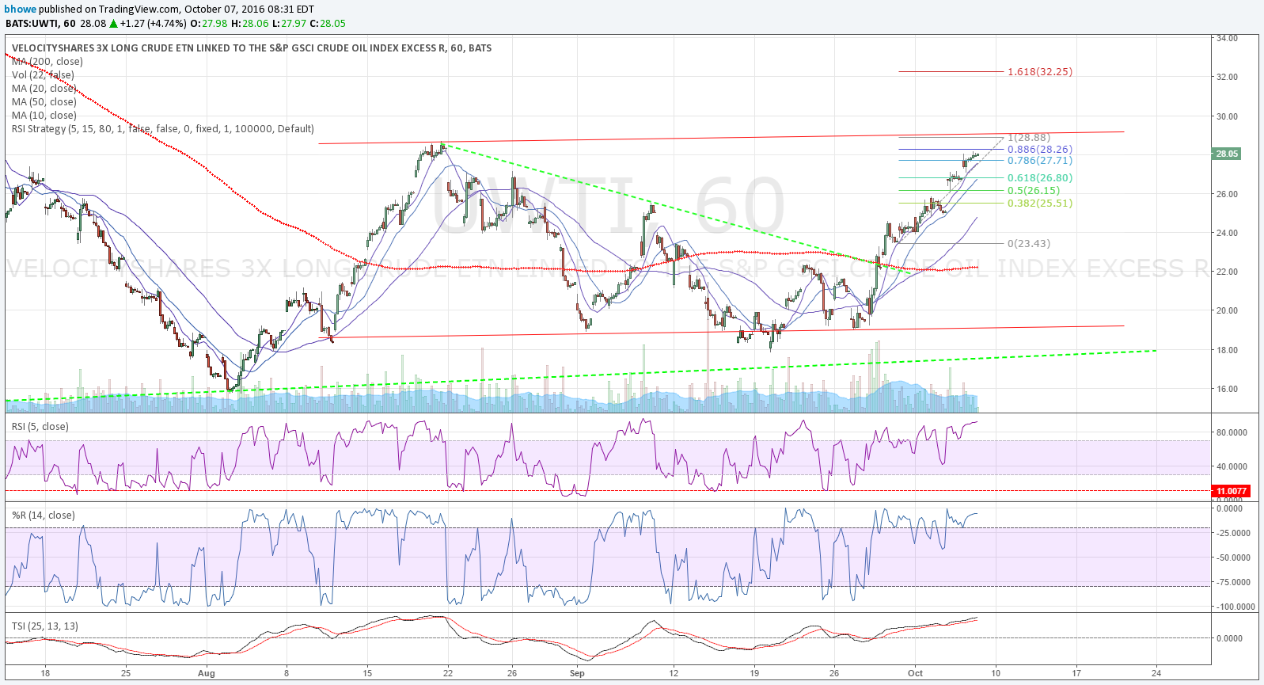
Task: Click the %R (14, close) pane label
Action: pyautogui.click(x=44, y=516)
